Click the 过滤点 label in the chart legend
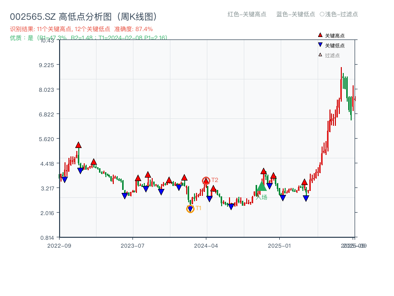Screen dimensions: 394x296 tap(332, 55)
